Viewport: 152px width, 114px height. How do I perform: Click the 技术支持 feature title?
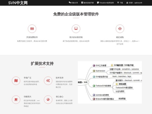pyautogui.click(x=60, y=78)
